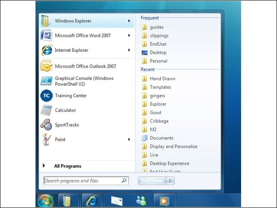Viewport: 277px width, 208px height.
Task: Select the SportTracks entry text
Action: 67,125
